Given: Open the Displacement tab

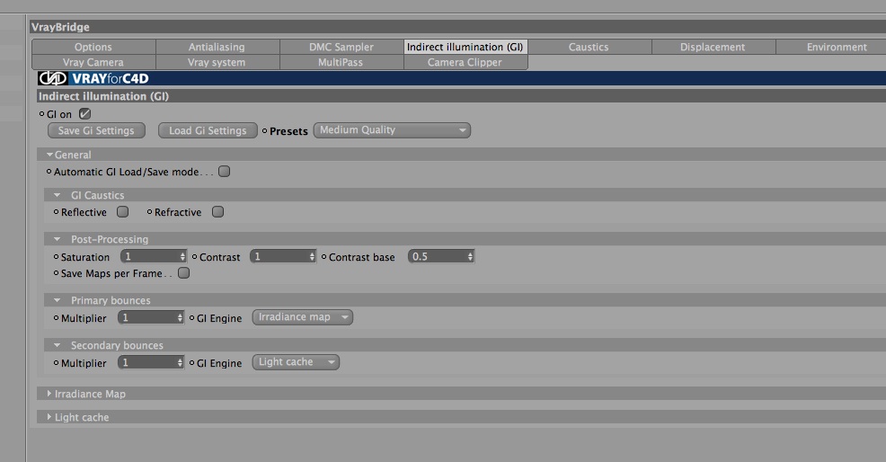Looking at the screenshot, I should point(713,47).
